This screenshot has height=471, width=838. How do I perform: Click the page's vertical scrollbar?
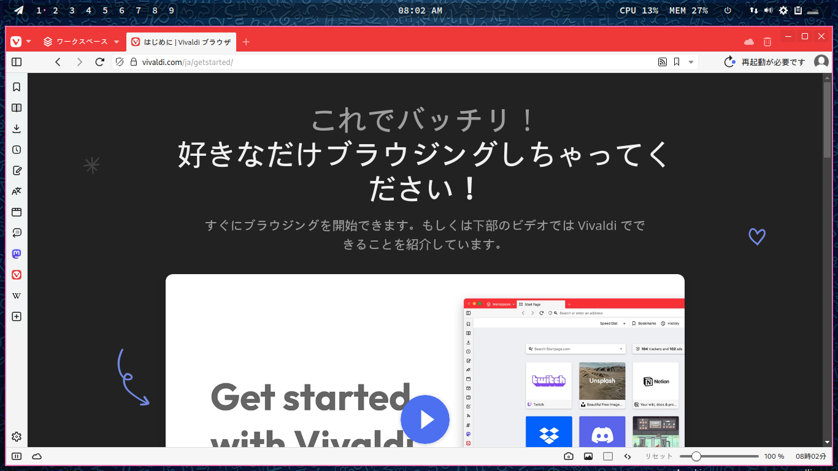827,120
